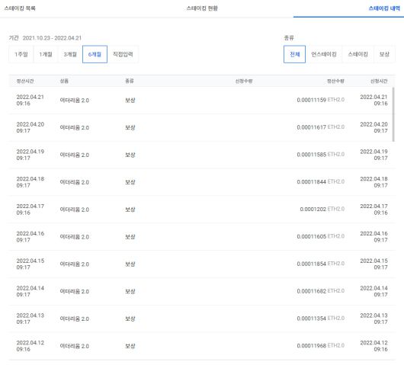Filter history by 스테이킹 type
The height and width of the screenshot is (365, 404).
click(x=358, y=54)
